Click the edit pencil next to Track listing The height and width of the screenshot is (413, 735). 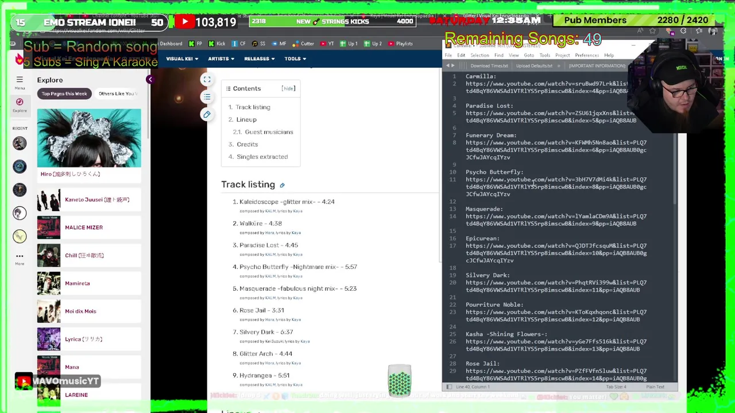point(282,185)
